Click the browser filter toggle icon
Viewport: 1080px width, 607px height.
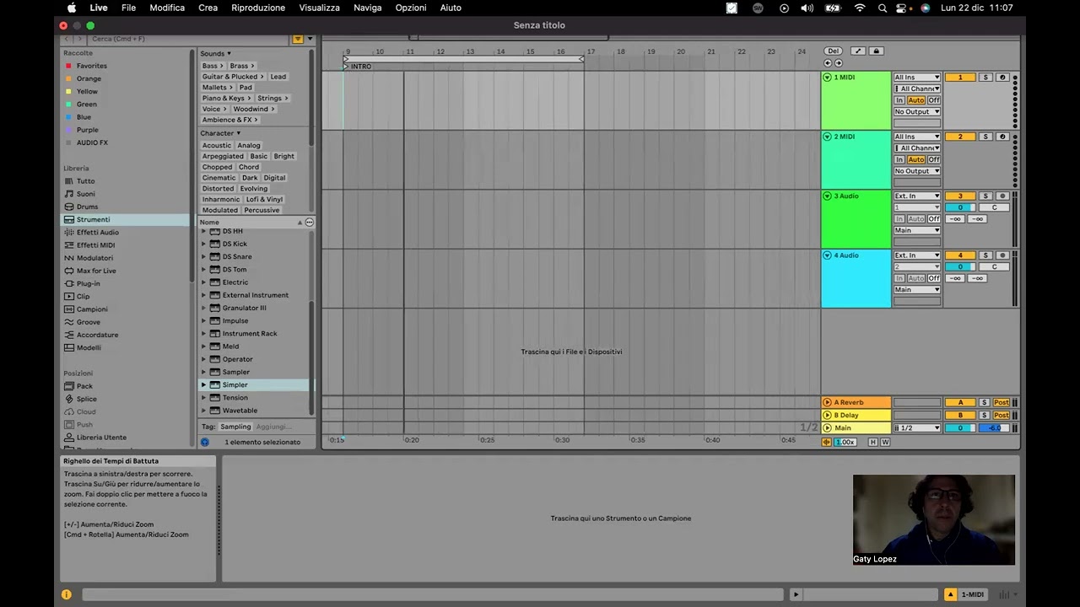pos(298,39)
